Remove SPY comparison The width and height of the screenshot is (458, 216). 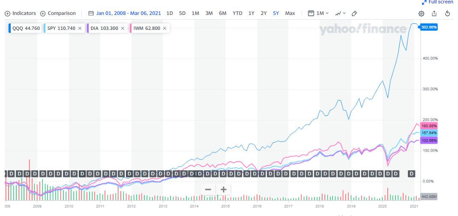(80, 28)
